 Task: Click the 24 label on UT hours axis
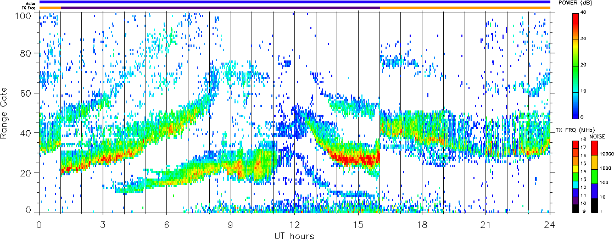pyautogui.click(x=550, y=225)
